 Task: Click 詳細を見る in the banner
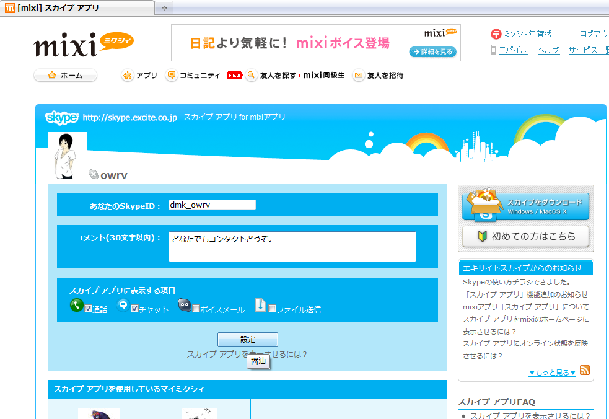pyautogui.click(x=432, y=51)
